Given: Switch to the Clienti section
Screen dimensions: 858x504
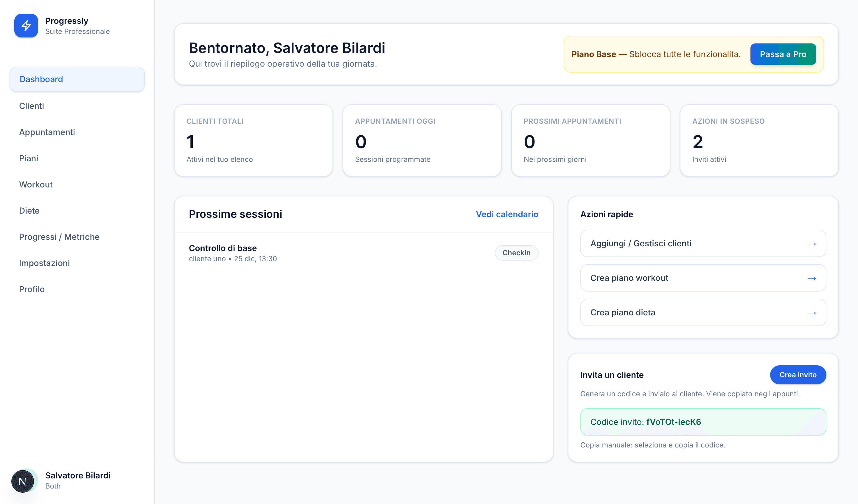Looking at the screenshot, I should pos(31,106).
